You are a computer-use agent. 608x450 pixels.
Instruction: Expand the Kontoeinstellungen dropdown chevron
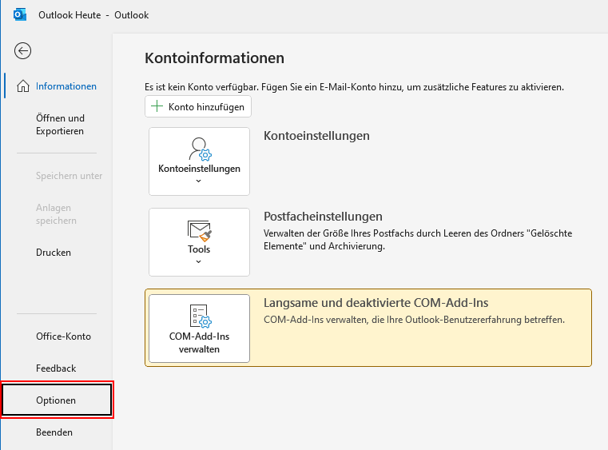[198, 181]
